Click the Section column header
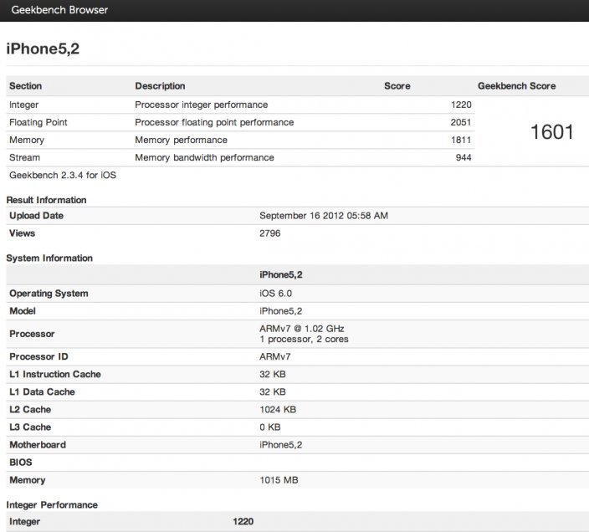589x532 pixels. coord(25,86)
